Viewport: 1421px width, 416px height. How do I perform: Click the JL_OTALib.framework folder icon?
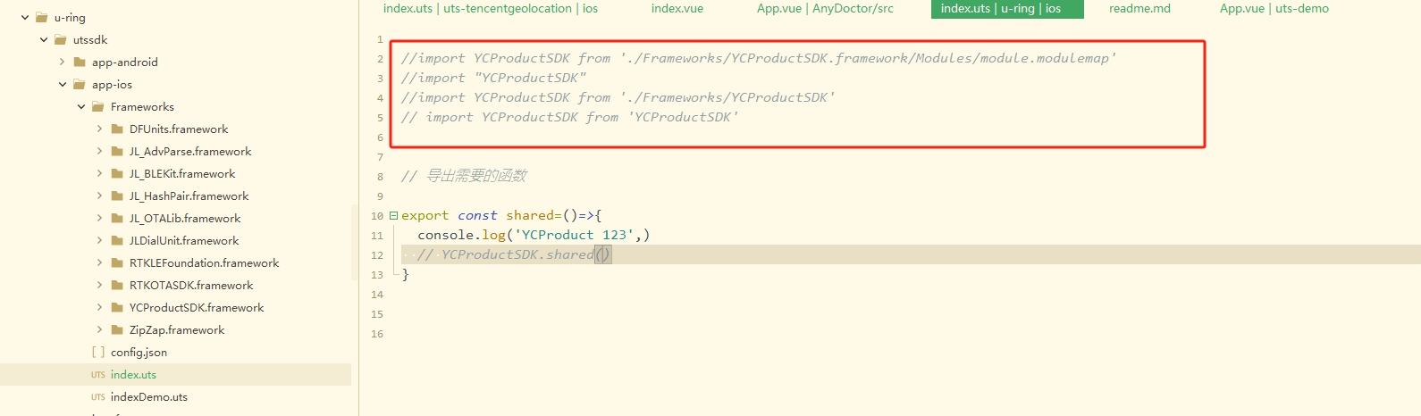pyautogui.click(x=117, y=218)
